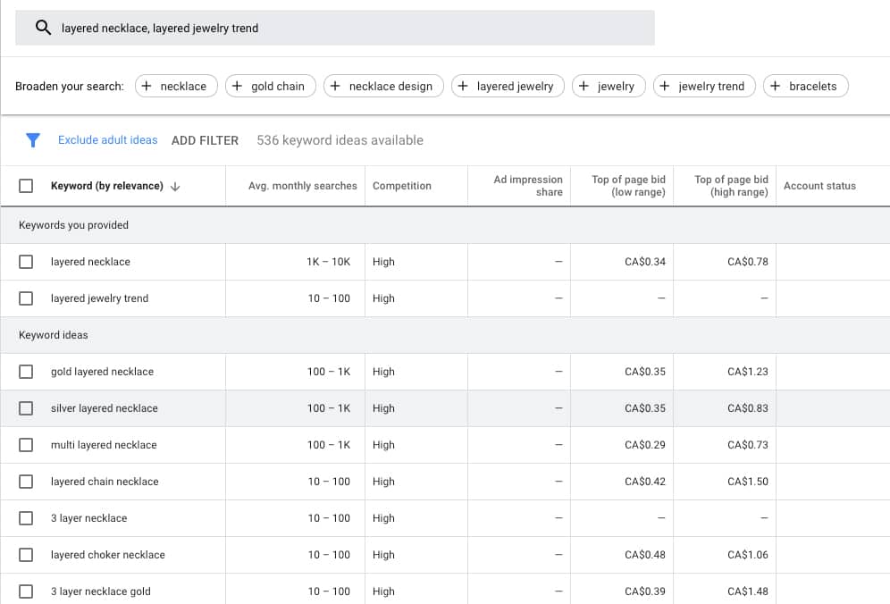Click the CA$1.50 high range bid
The height and width of the screenshot is (604, 890).
pyautogui.click(x=748, y=482)
